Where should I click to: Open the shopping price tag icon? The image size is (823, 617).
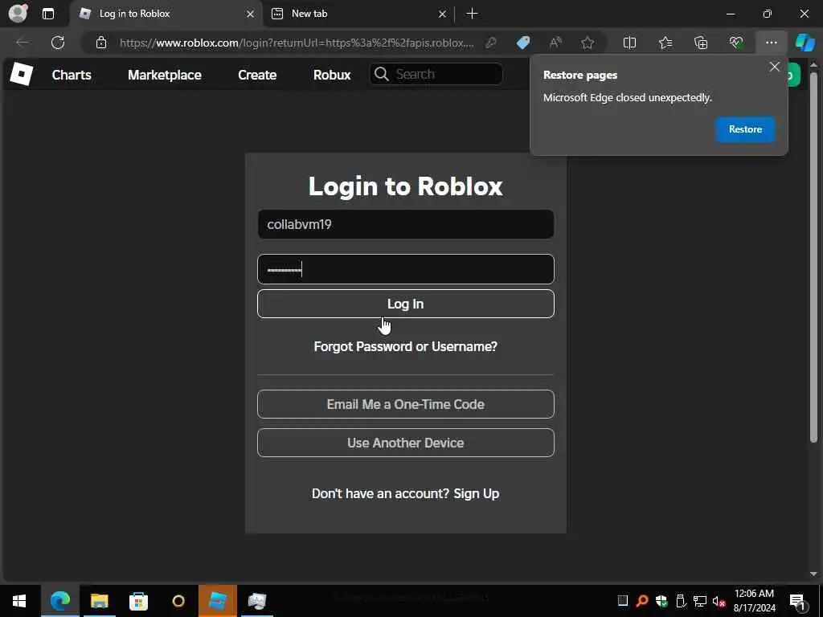point(522,43)
